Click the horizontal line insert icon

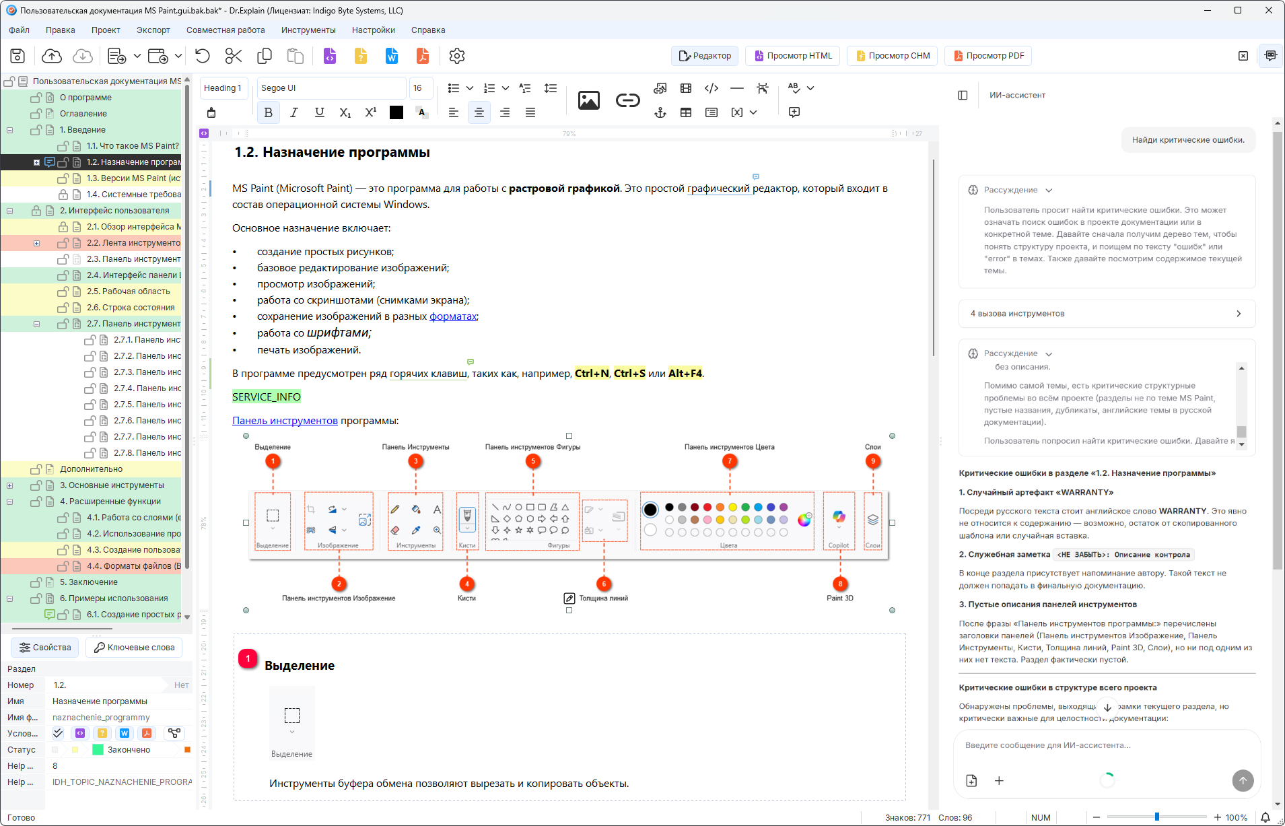click(737, 88)
